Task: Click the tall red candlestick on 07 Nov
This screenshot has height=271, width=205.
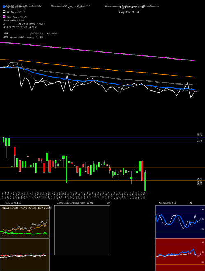Action: pos(143,171)
